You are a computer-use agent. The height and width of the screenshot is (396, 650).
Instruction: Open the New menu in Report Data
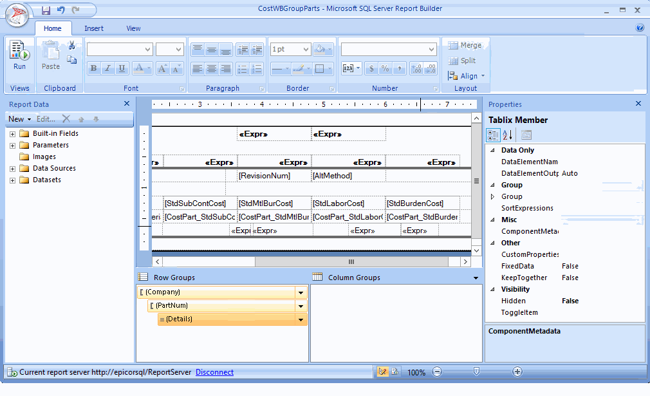click(19, 119)
